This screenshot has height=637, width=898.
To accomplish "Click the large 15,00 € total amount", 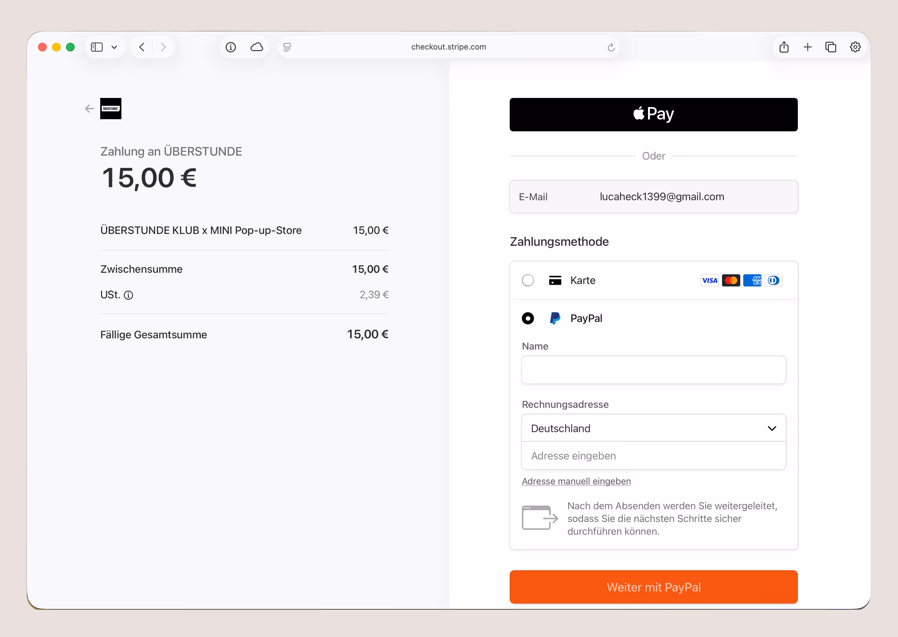I will pyautogui.click(x=149, y=178).
